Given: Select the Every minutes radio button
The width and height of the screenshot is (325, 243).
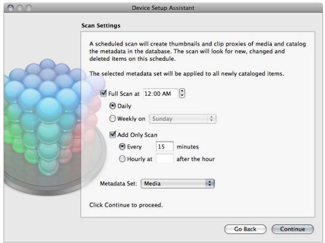Looking at the screenshot, I should pos(122,147).
